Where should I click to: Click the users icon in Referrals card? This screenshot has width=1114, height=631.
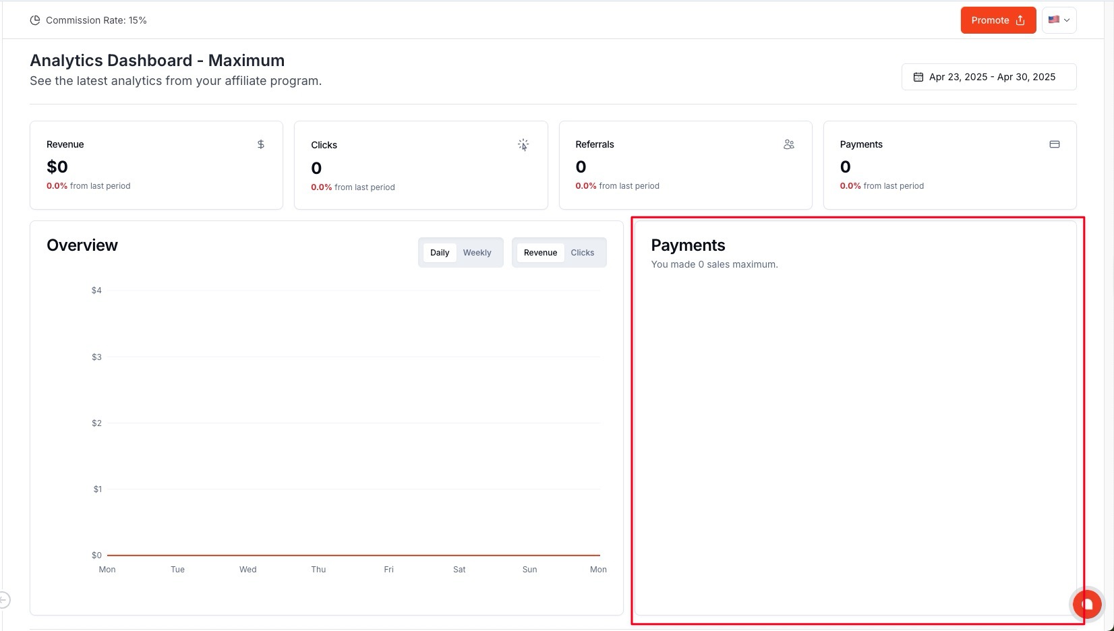coord(789,144)
